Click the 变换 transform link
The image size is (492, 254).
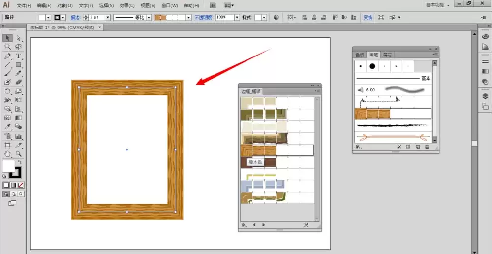point(368,18)
